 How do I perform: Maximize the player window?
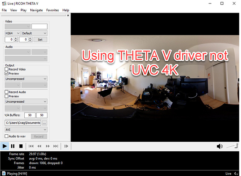[222, 4]
